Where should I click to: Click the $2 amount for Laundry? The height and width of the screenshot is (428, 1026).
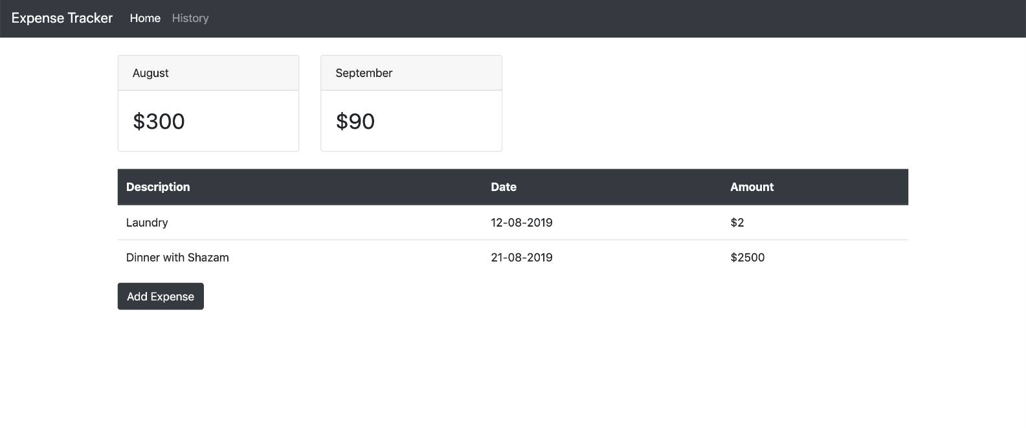737,222
